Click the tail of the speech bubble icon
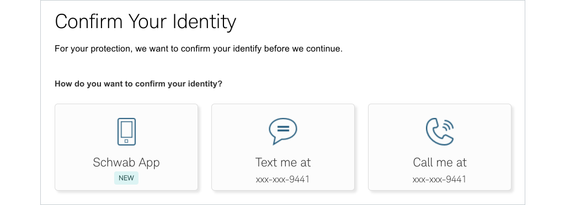The image size is (565, 205). pos(276,141)
